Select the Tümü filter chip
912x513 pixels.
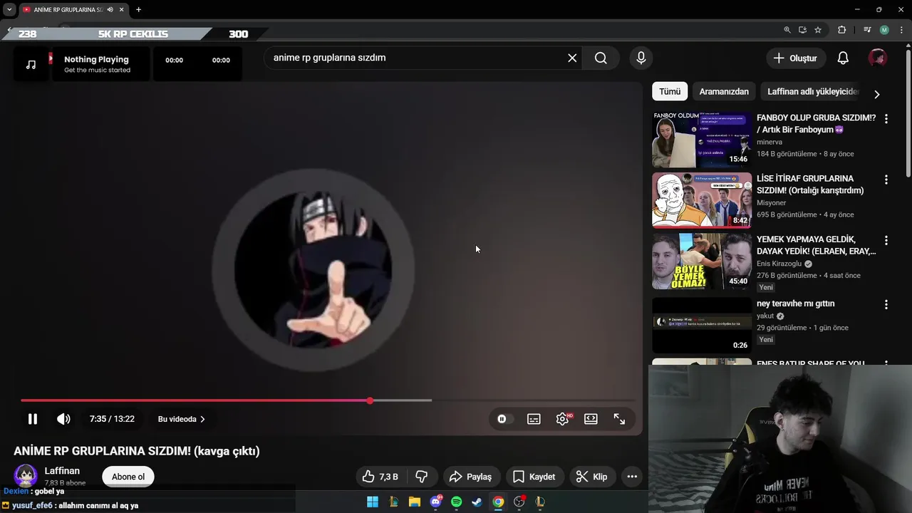click(x=670, y=91)
